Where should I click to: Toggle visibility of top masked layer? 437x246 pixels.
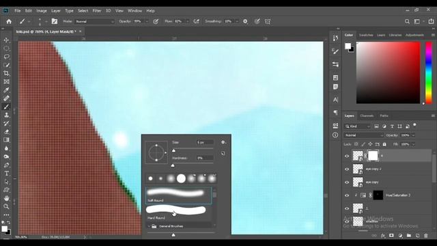(347, 156)
